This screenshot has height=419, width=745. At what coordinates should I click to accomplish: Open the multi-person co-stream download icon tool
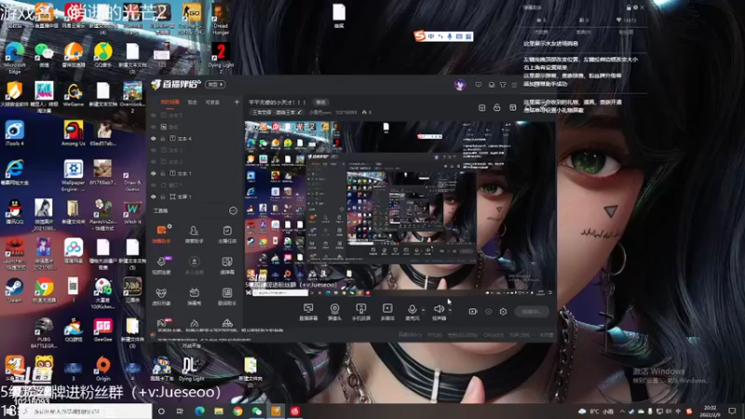(194, 265)
